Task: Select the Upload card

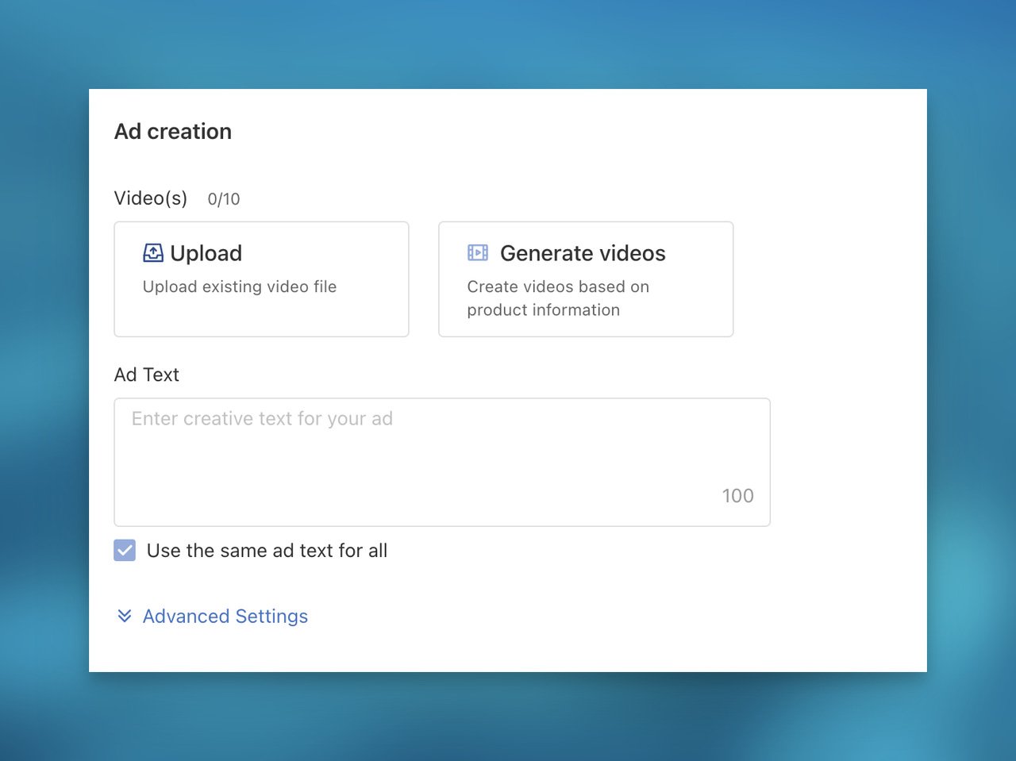Action: [261, 279]
